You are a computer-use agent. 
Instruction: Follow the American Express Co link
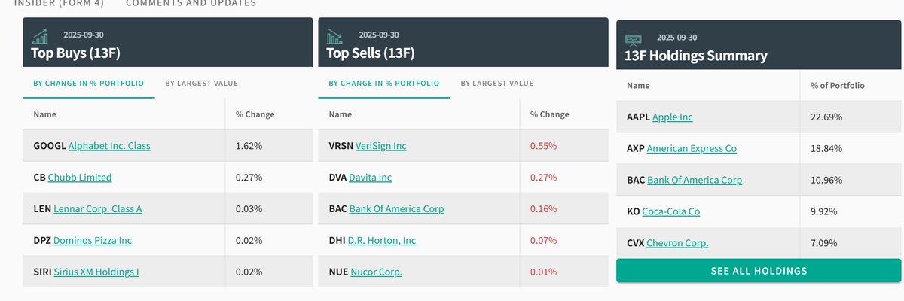point(692,149)
